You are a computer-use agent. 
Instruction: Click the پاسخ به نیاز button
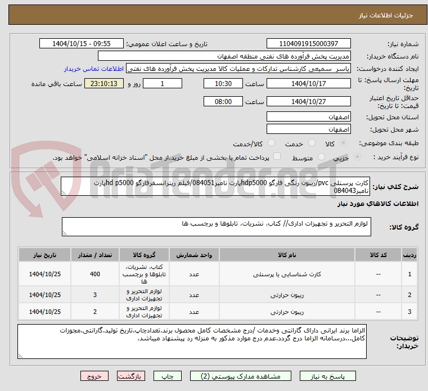coord(327,376)
